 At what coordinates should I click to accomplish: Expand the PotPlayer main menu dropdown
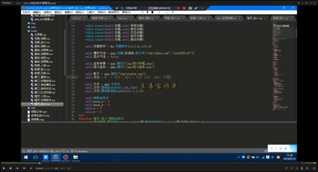pos(8,3)
